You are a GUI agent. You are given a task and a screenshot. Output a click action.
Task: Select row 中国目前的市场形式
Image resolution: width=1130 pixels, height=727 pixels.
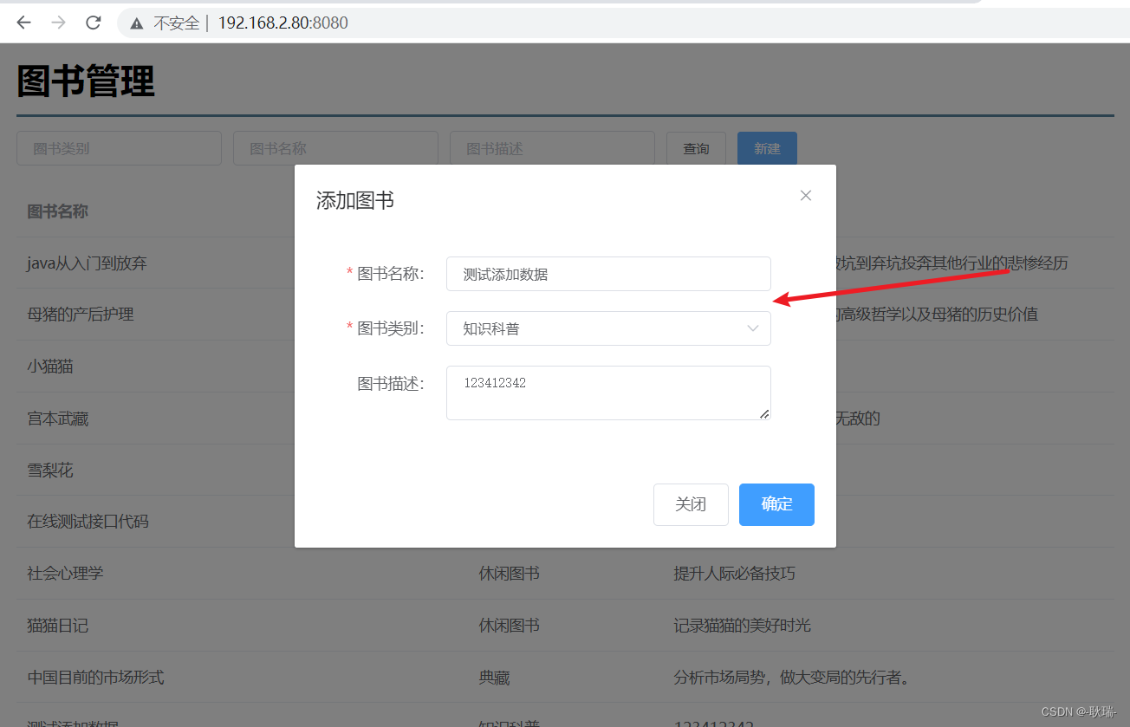pyautogui.click(x=565, y=677)
